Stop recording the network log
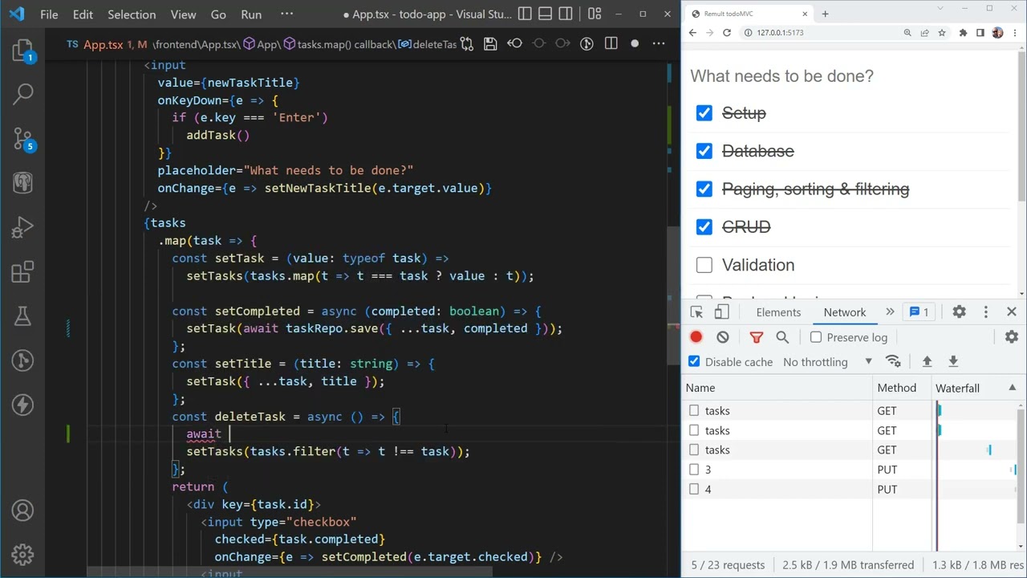The image size is (1027, 578). click(696, 337)
